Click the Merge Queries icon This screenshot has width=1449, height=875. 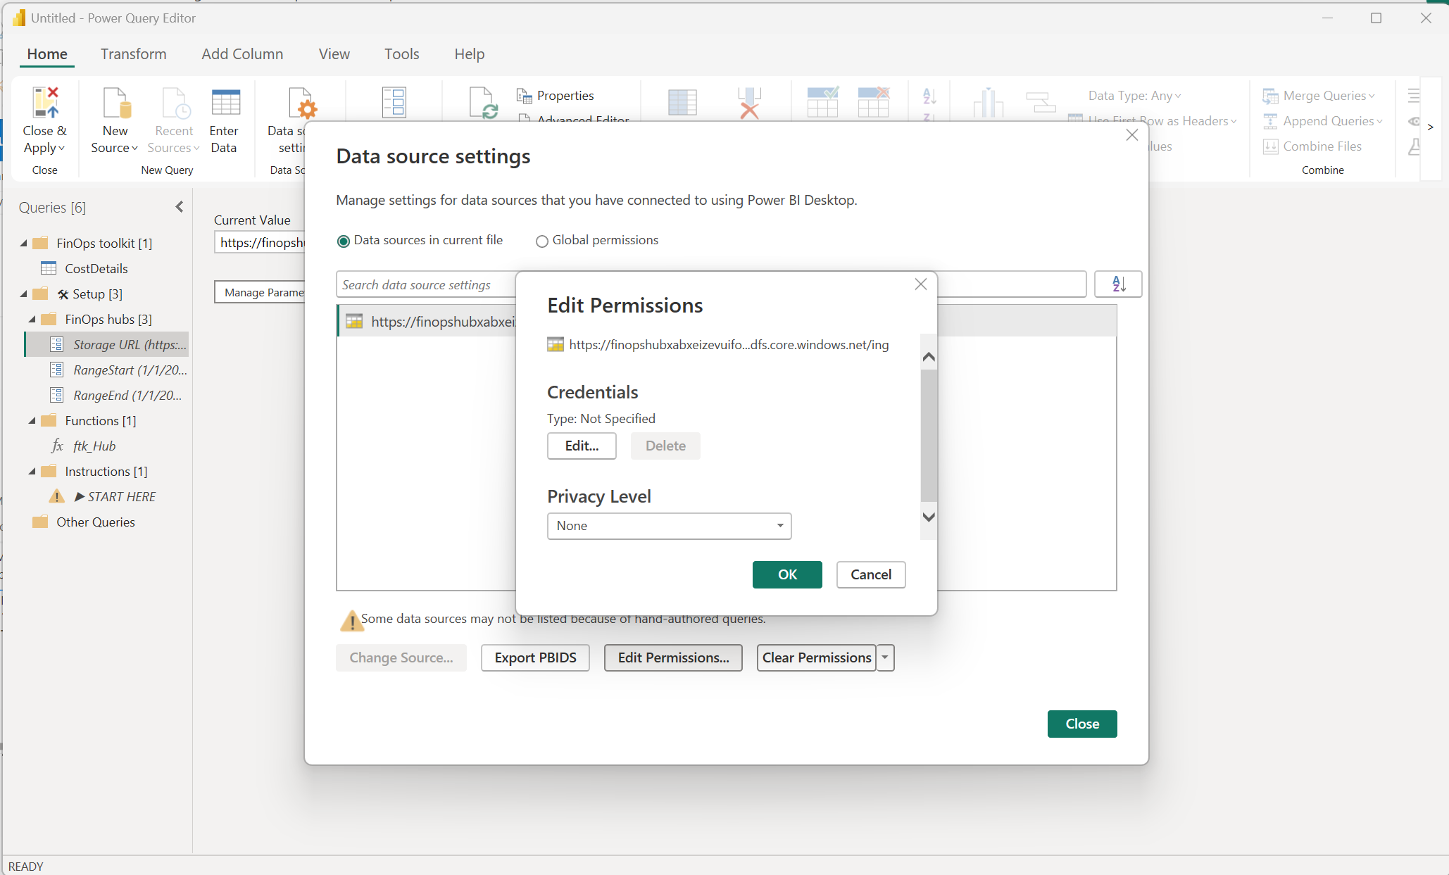pos(1271,95)
